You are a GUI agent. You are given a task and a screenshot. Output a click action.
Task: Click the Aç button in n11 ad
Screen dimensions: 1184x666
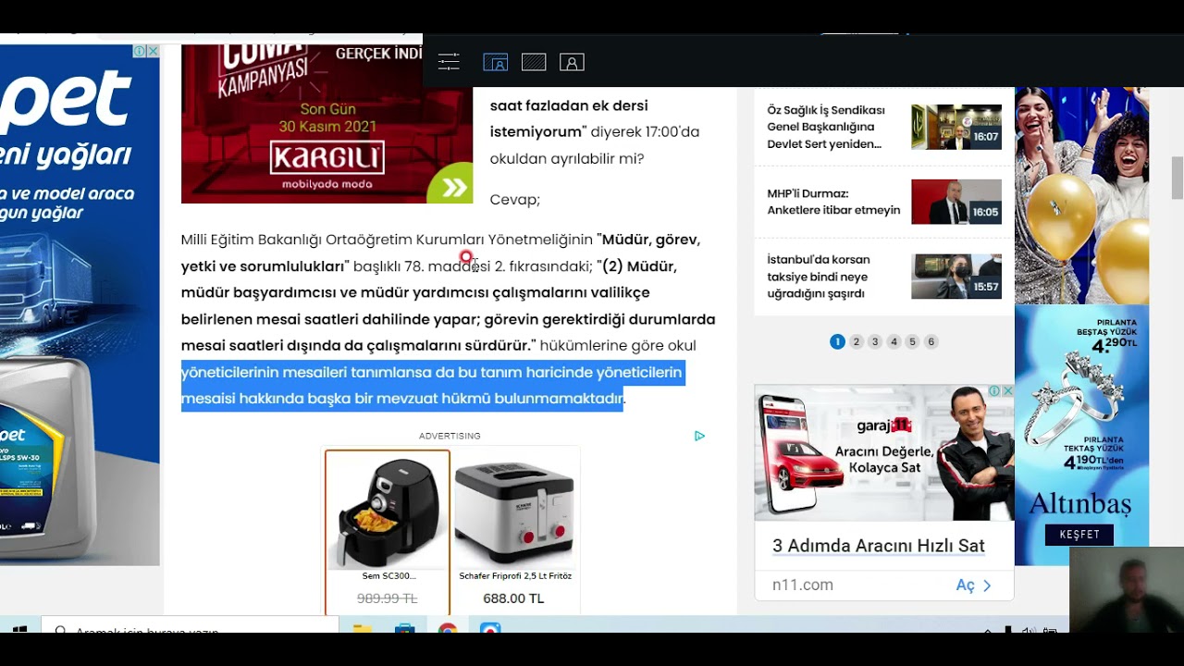[x=974, y=586]
